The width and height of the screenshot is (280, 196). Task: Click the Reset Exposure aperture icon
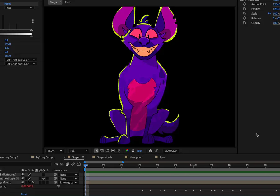(133, 151)
